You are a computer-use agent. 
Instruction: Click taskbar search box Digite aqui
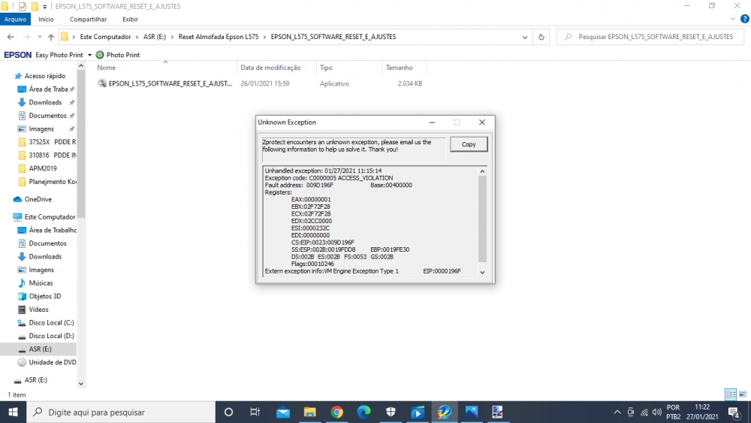tap(121, 412)
